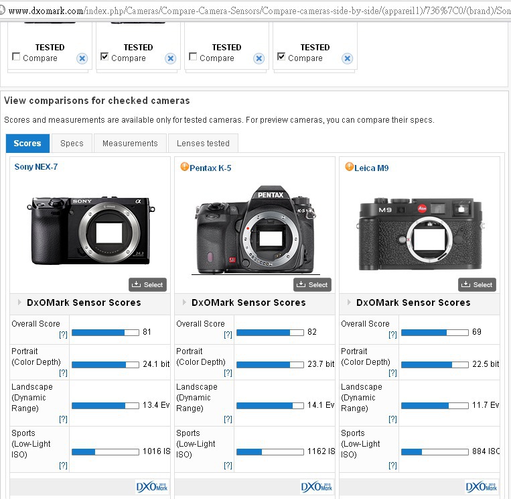Viewport: 511px width, 499px height.
Task: Click Pentax K-5 overall score value 82
Action: (x=312, y=332)
